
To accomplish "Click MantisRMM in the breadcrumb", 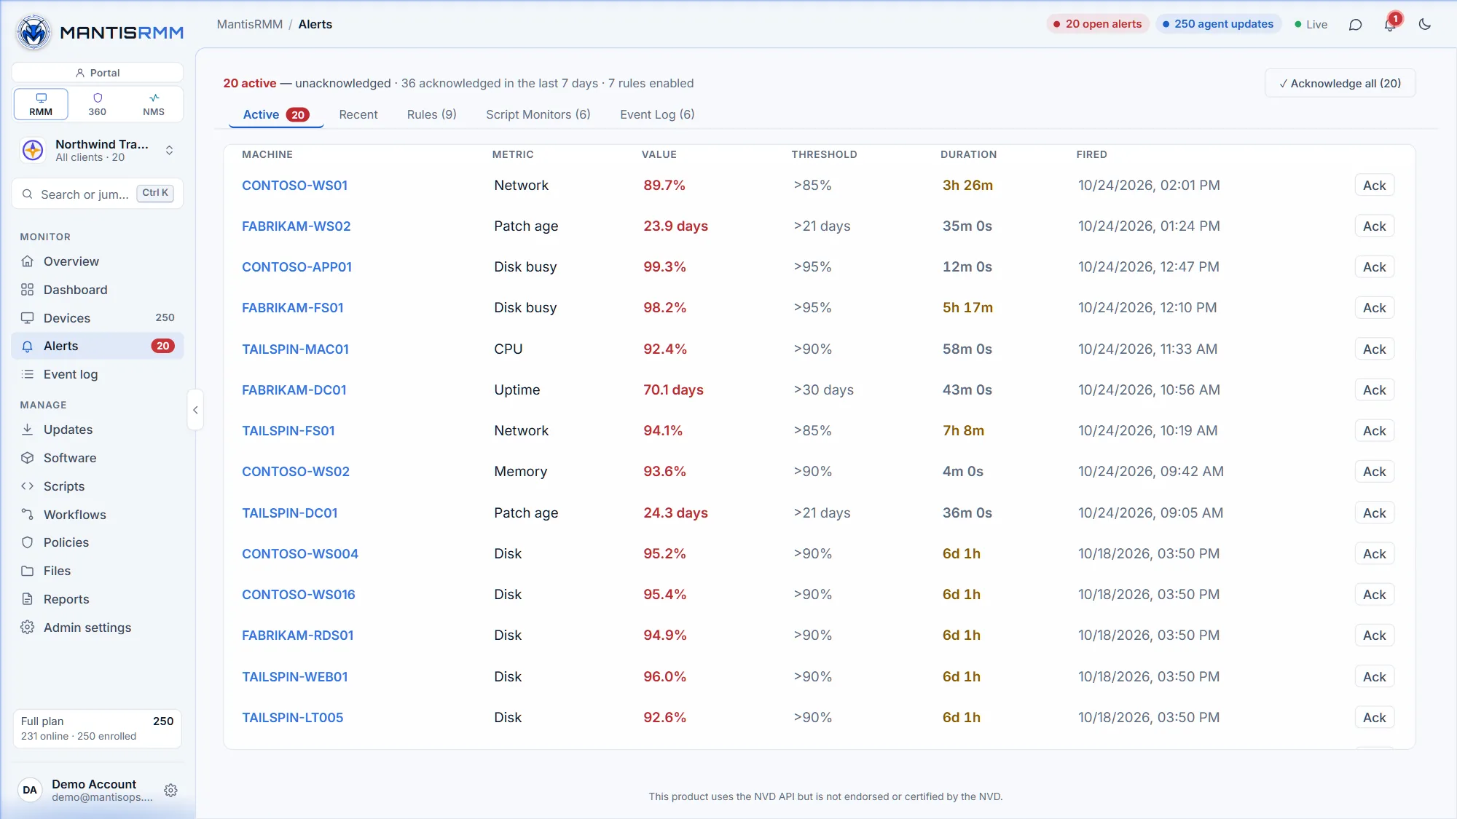I will click(250, 24).
